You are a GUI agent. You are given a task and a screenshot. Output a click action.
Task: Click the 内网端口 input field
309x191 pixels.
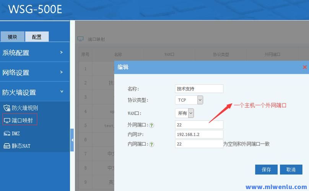(x=199, y=144)
